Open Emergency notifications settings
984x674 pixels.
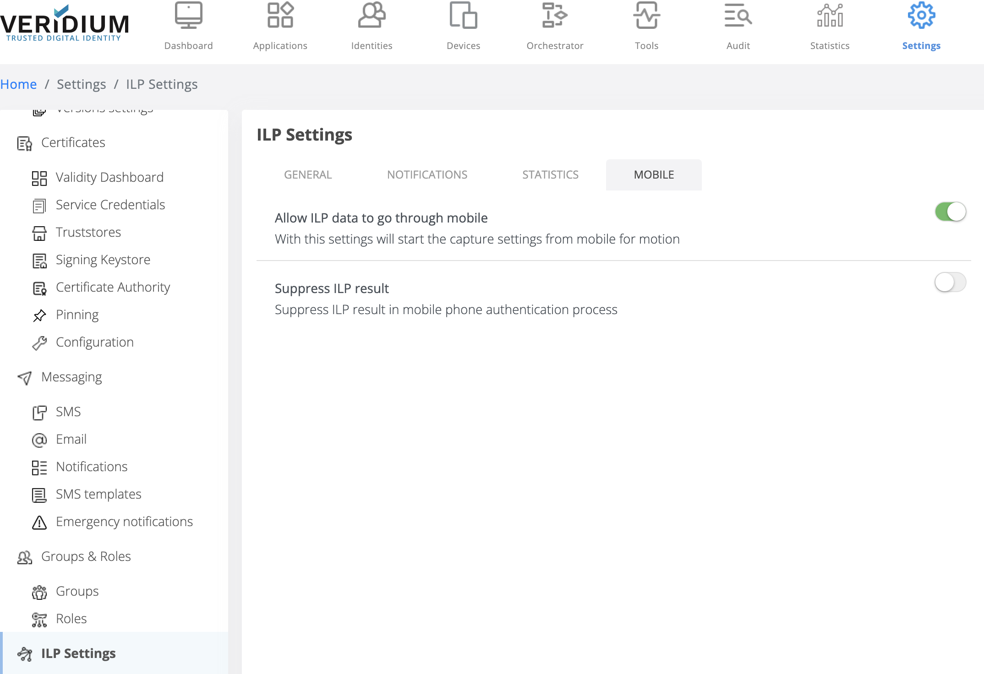(x=124, y=521)
